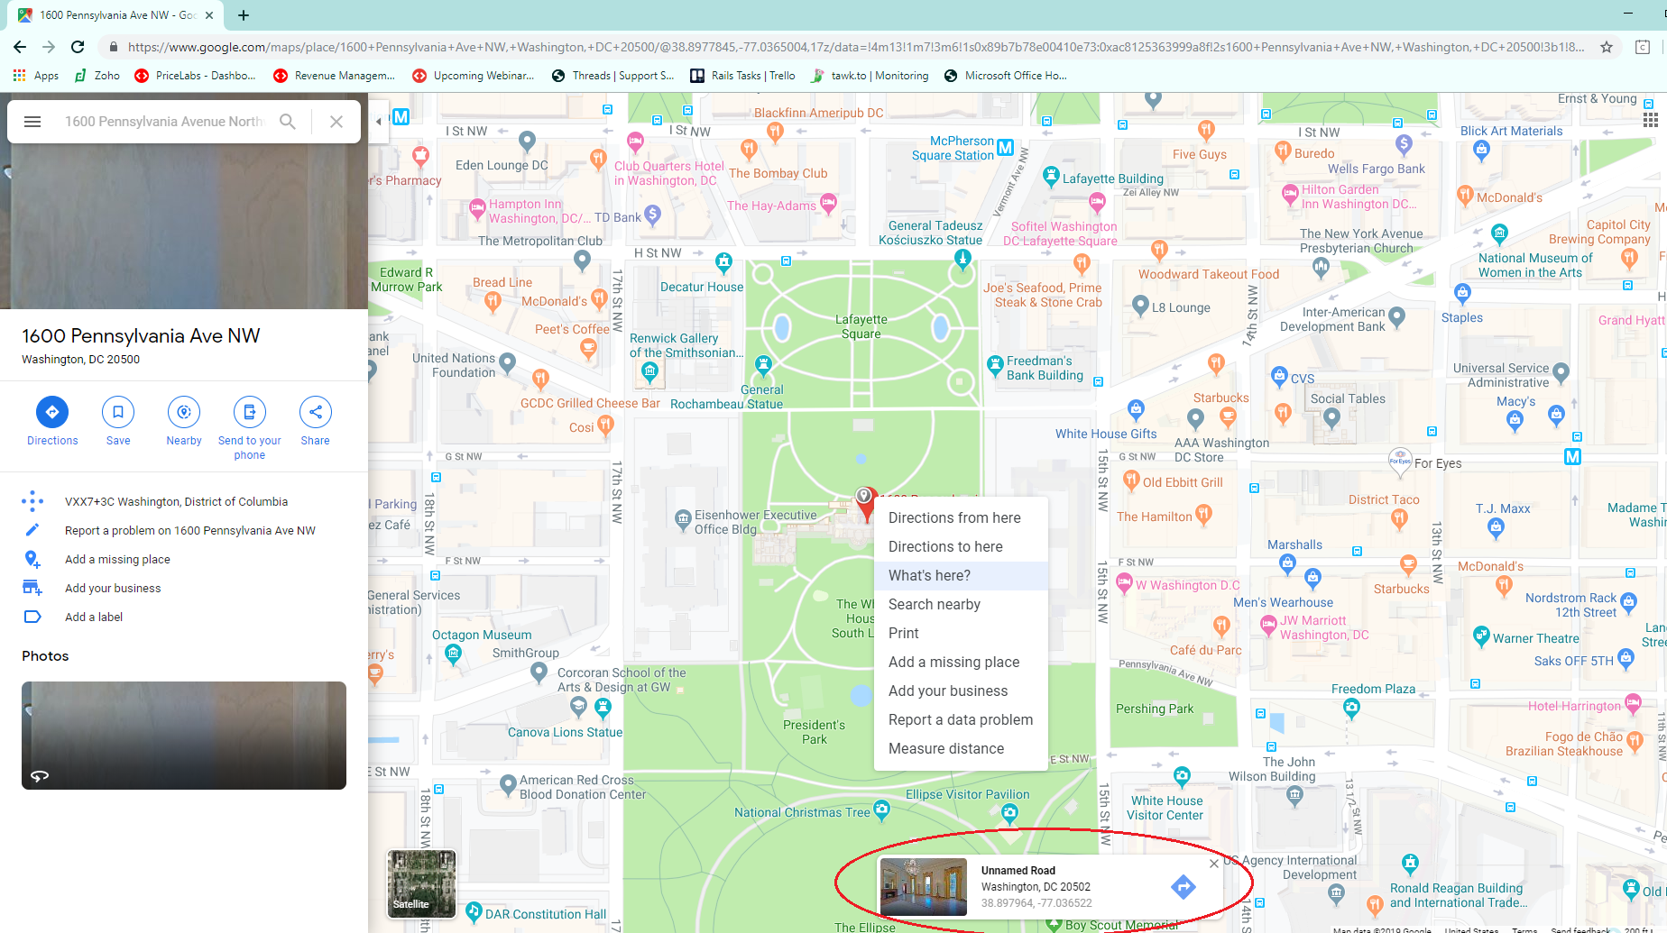Select the Directions icon in the place panel

pyautogui.click(x=51, y=414)
